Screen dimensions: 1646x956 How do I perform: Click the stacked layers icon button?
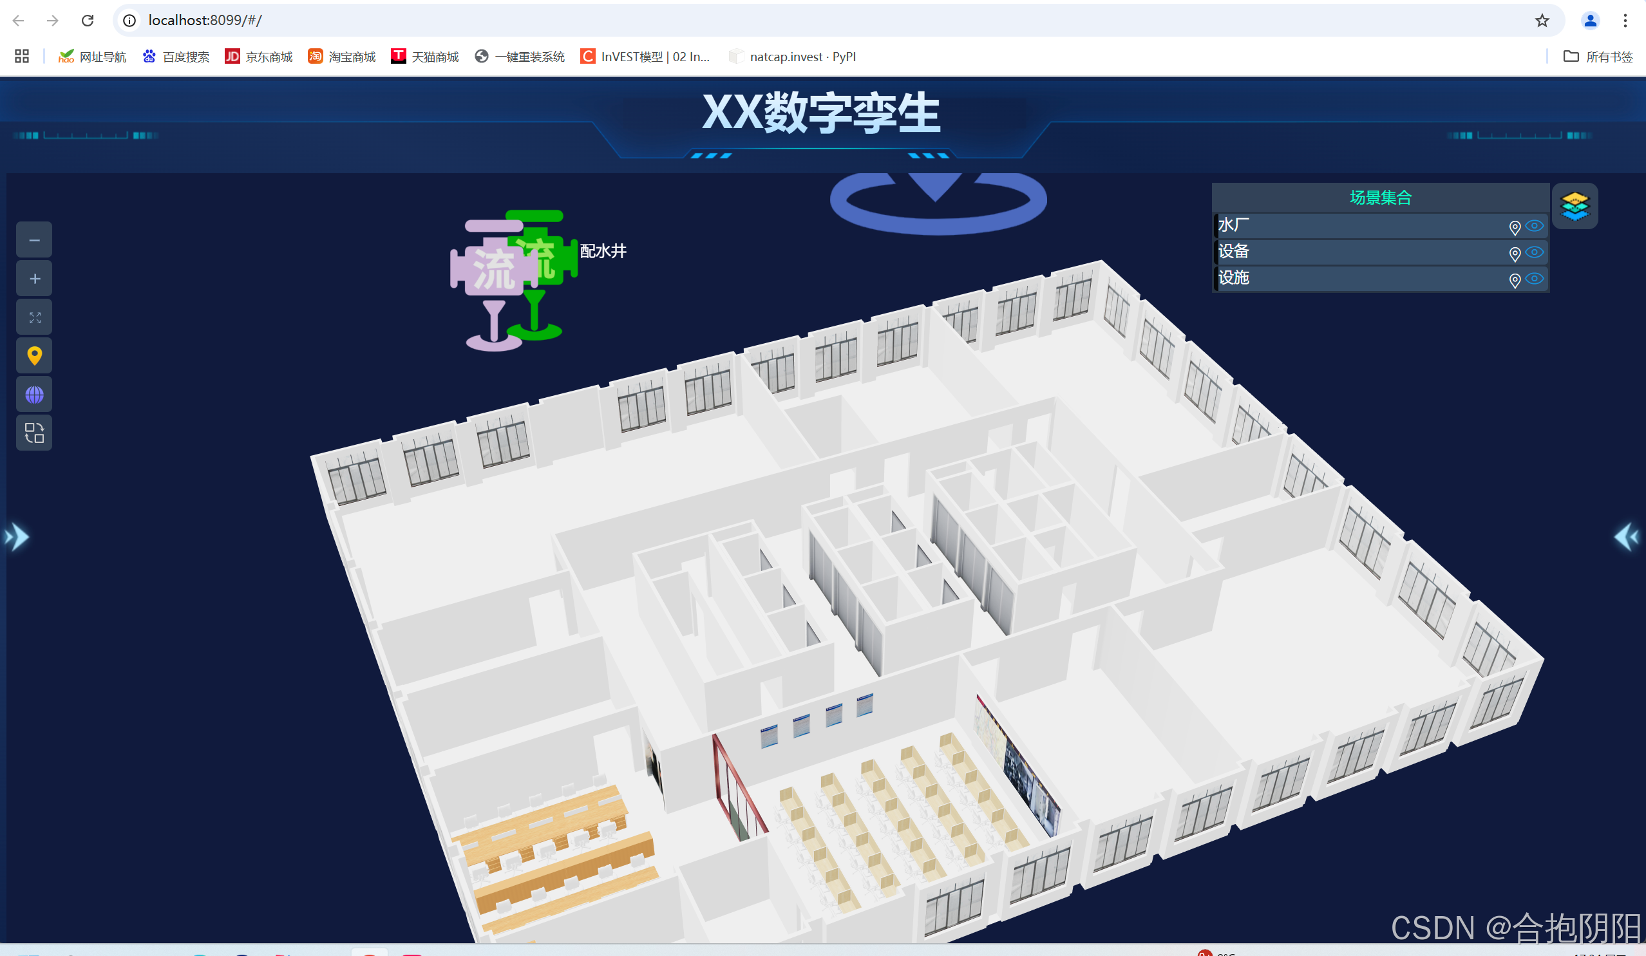pos(1574,207)
